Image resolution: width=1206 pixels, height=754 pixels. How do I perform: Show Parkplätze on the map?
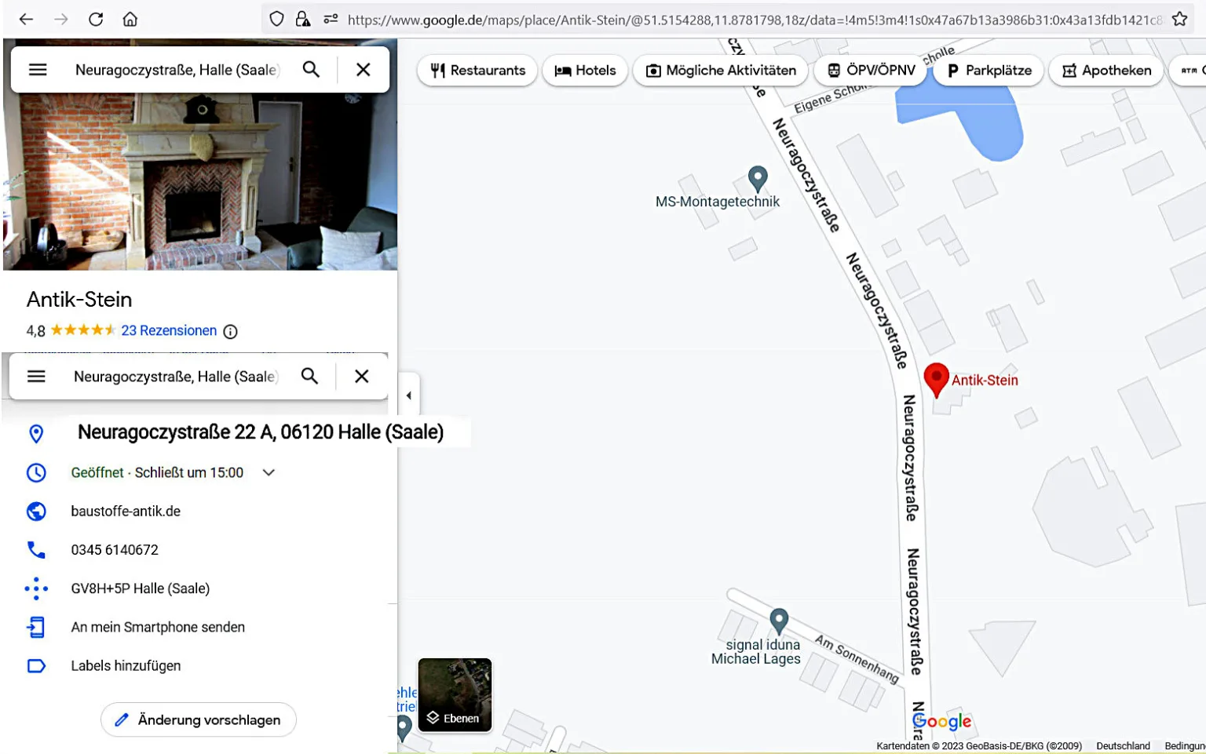click(989, 71)
